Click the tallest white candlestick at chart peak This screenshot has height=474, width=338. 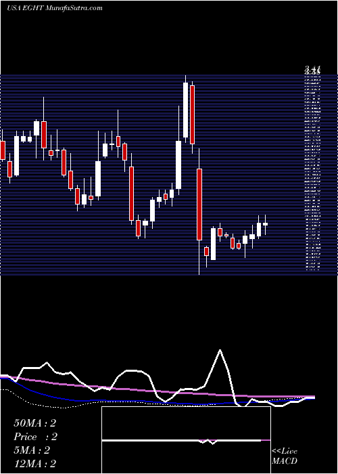tap(186, 110)
